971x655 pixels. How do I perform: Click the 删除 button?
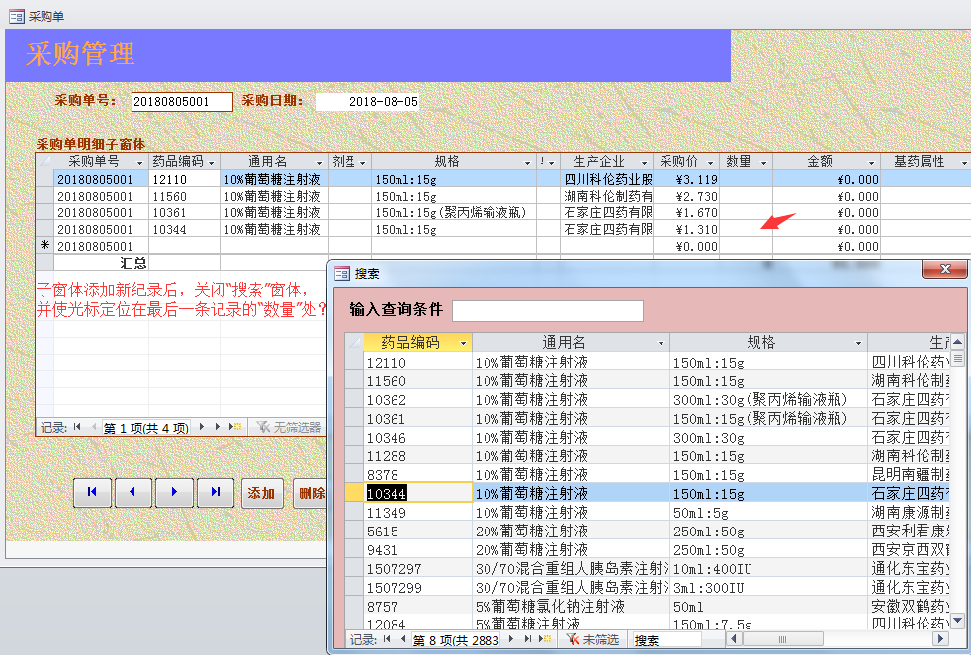(x=309, y=492)
